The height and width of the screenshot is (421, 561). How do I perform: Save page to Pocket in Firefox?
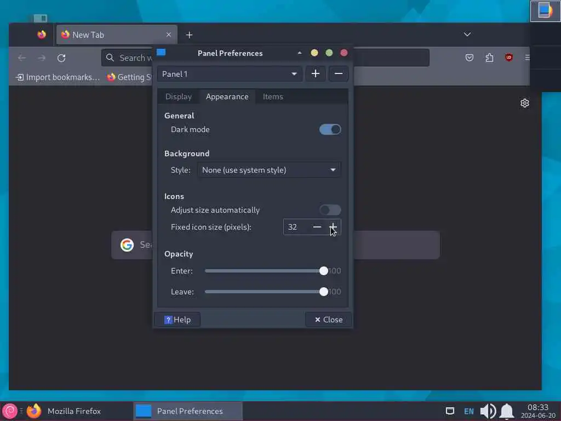coord(470,58)
